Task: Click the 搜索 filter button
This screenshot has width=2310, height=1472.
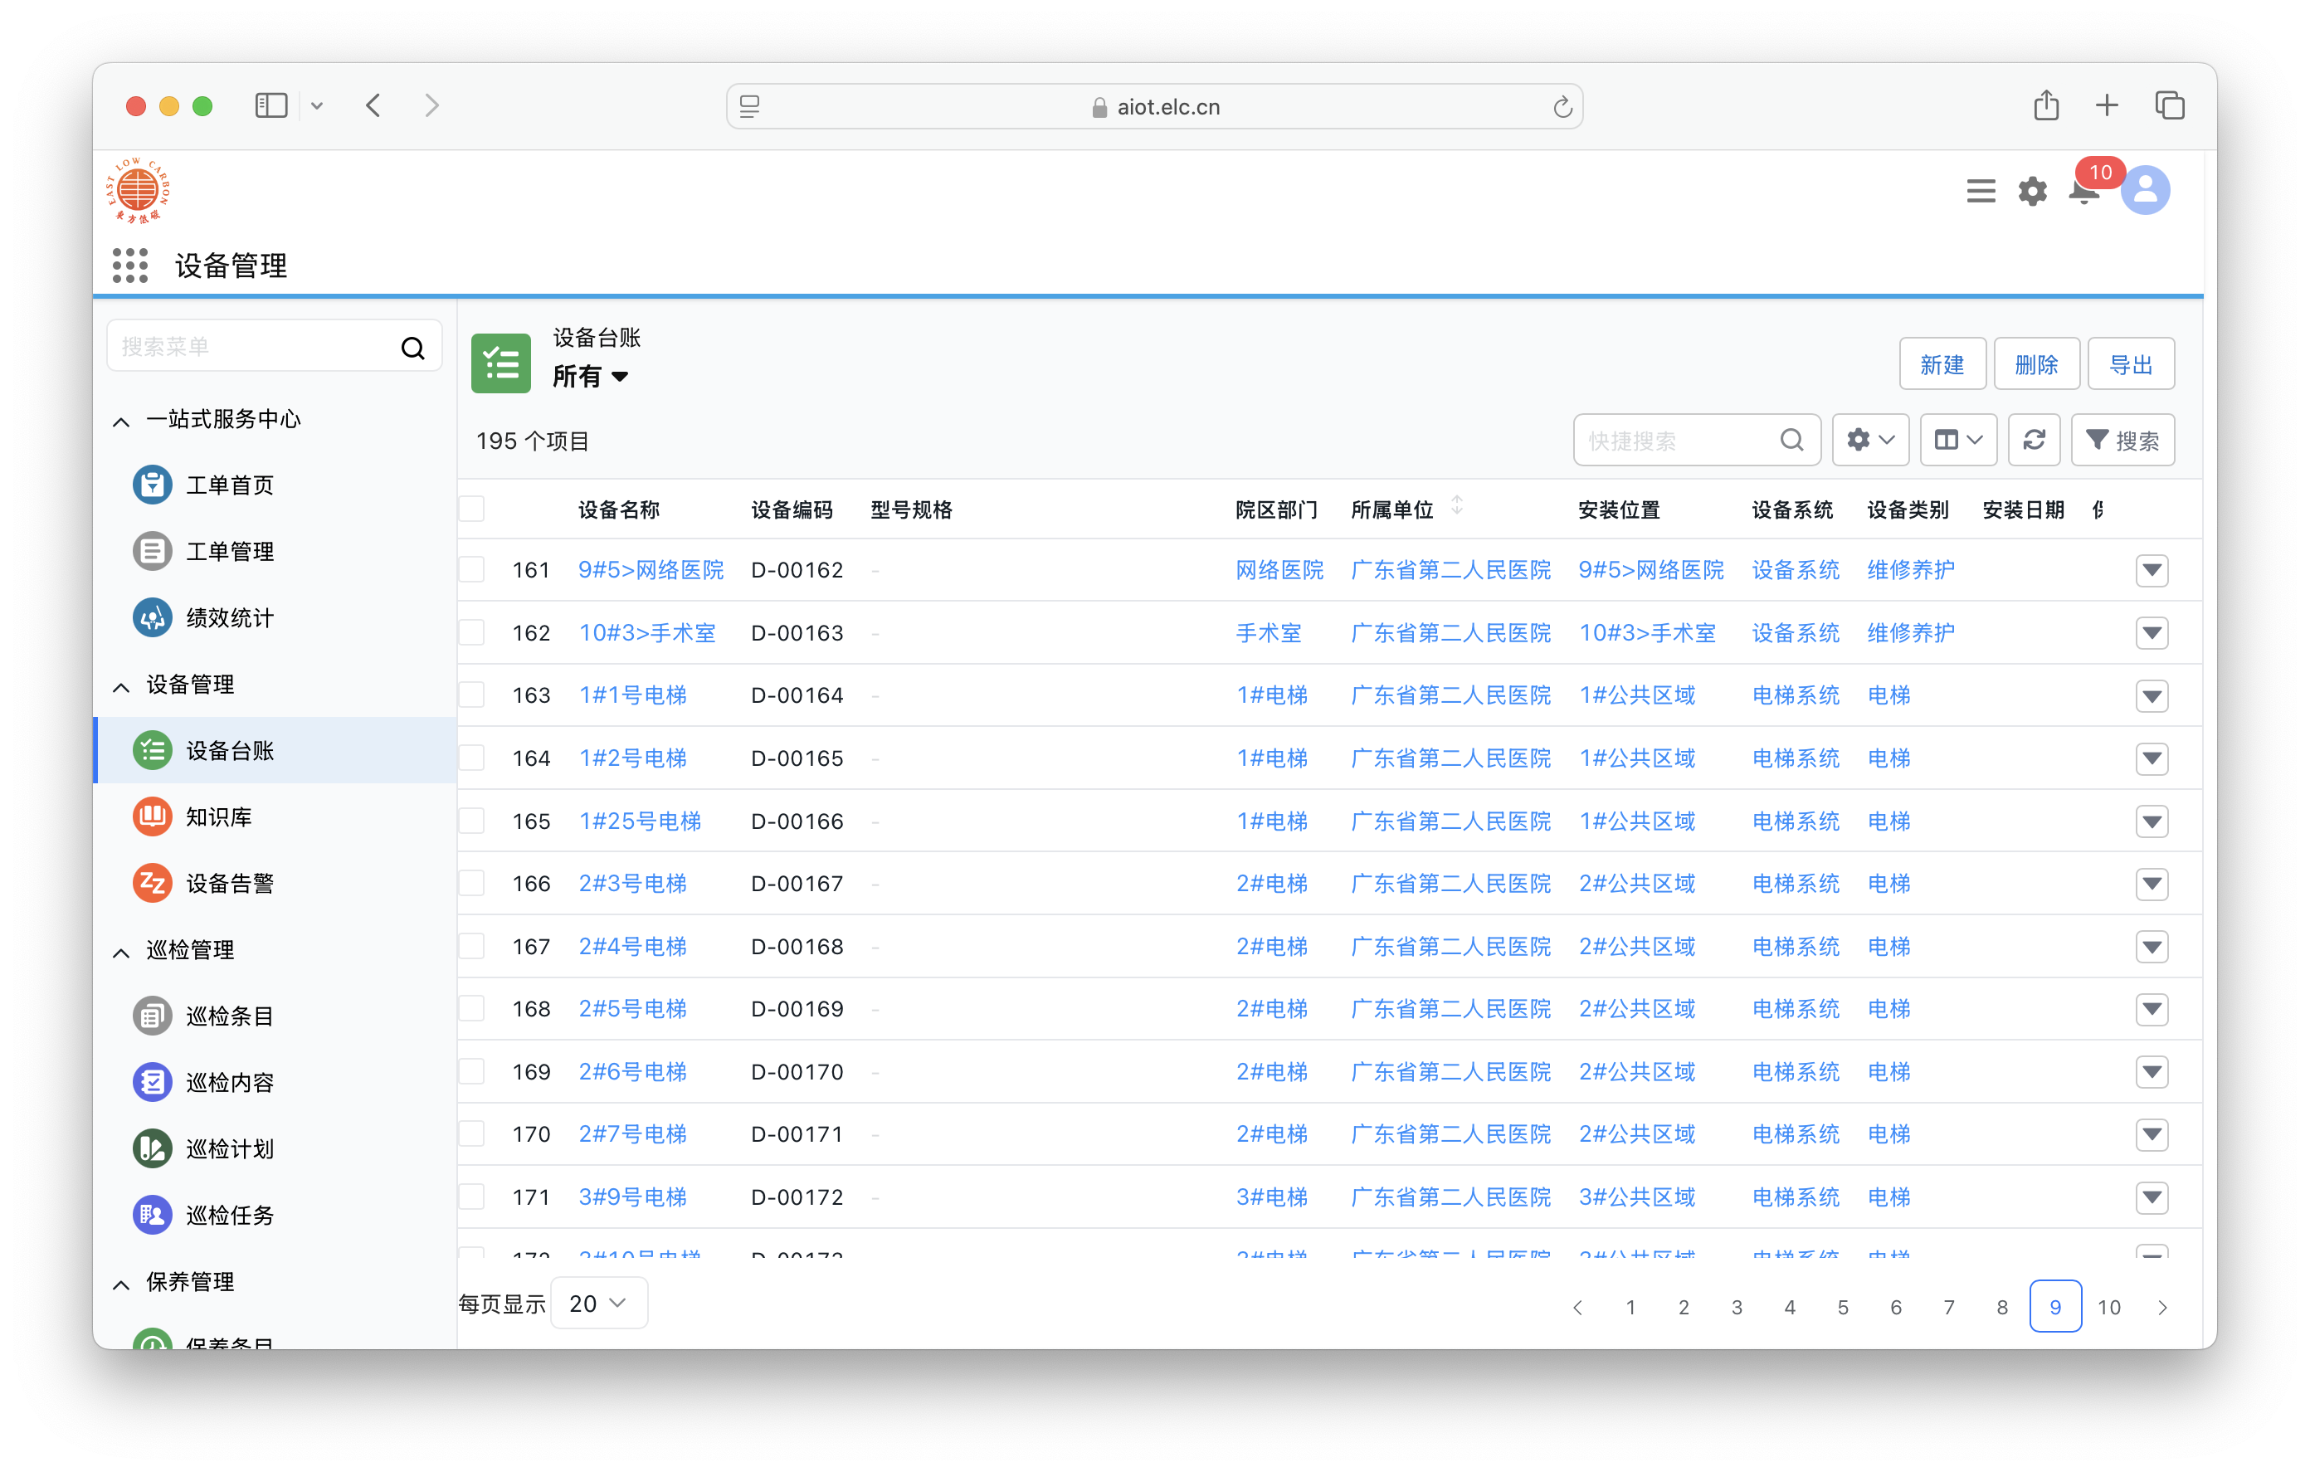Action: 2122,440
